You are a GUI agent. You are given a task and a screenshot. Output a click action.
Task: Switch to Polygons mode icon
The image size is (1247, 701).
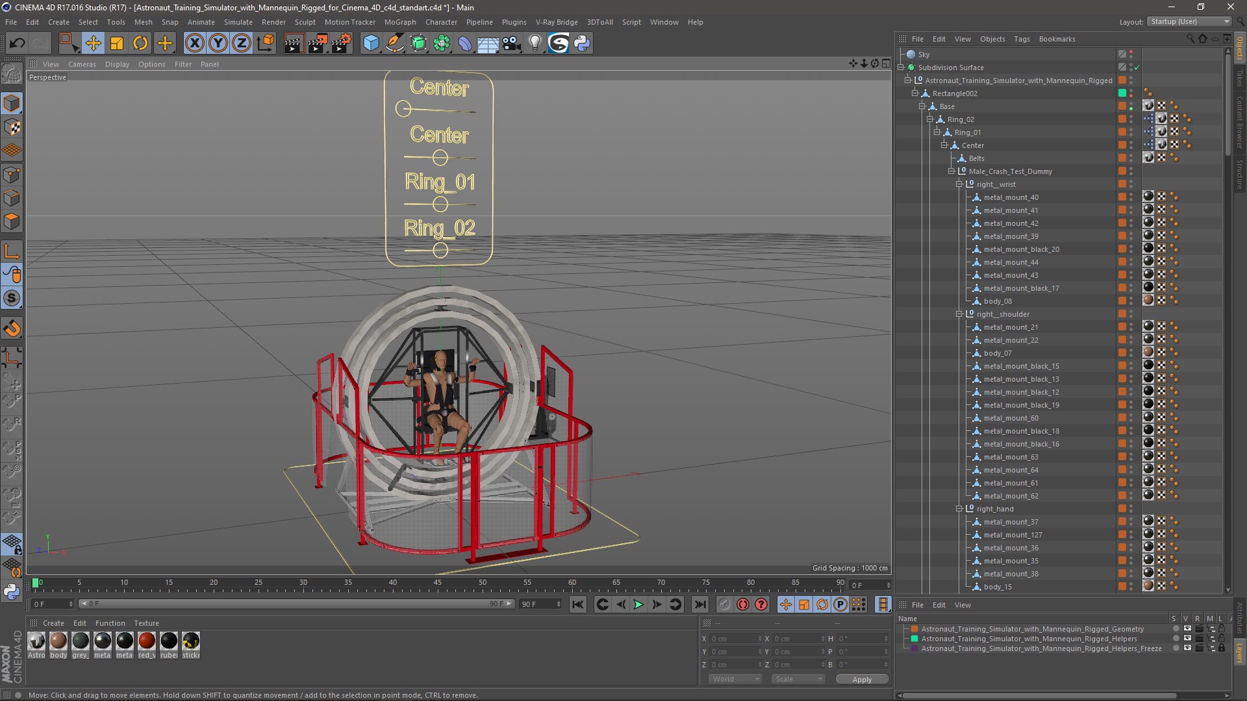click(x=12, y=221)
